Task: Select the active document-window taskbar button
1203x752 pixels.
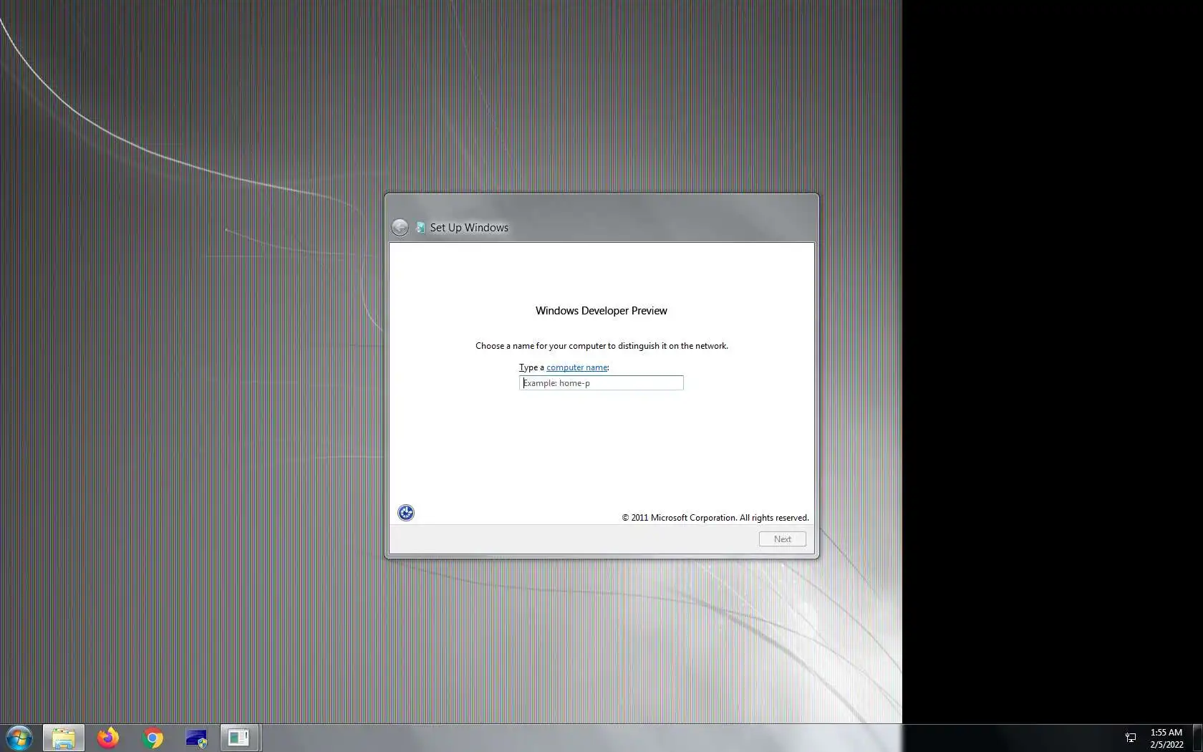Action: pos(239,738)
